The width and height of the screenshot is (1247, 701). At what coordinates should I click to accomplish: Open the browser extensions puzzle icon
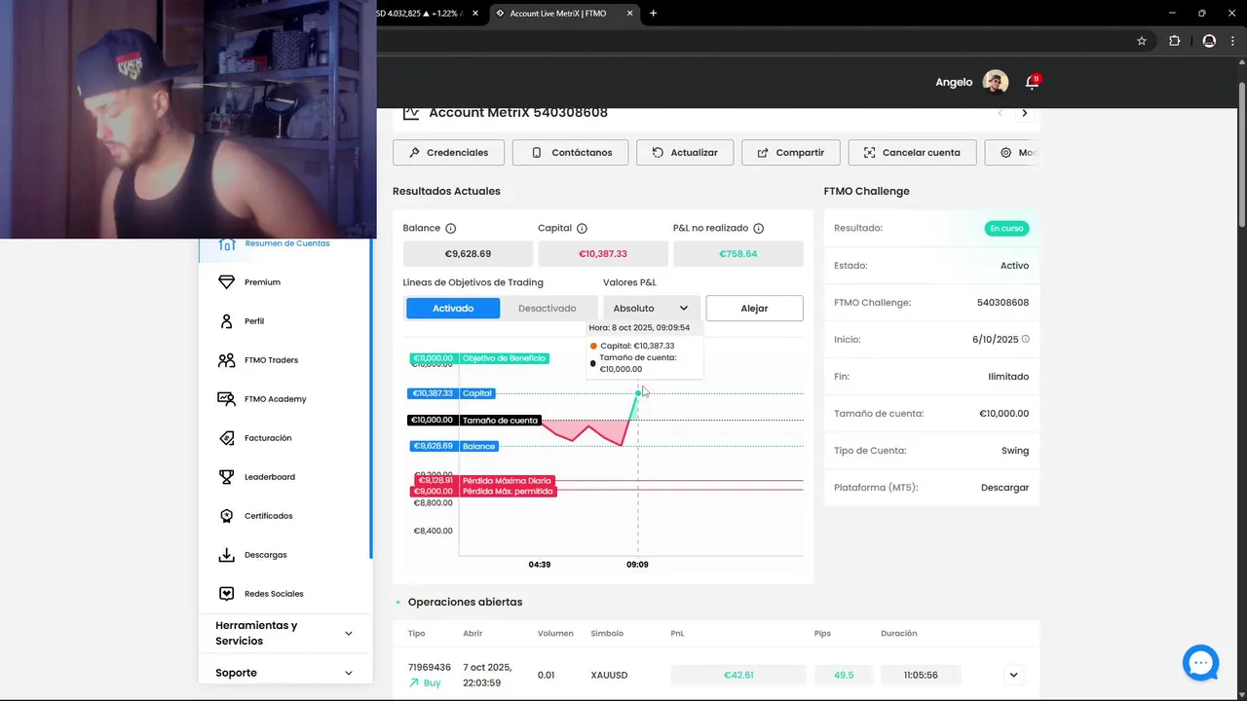pyautogui.click(x=1174, y=41)
